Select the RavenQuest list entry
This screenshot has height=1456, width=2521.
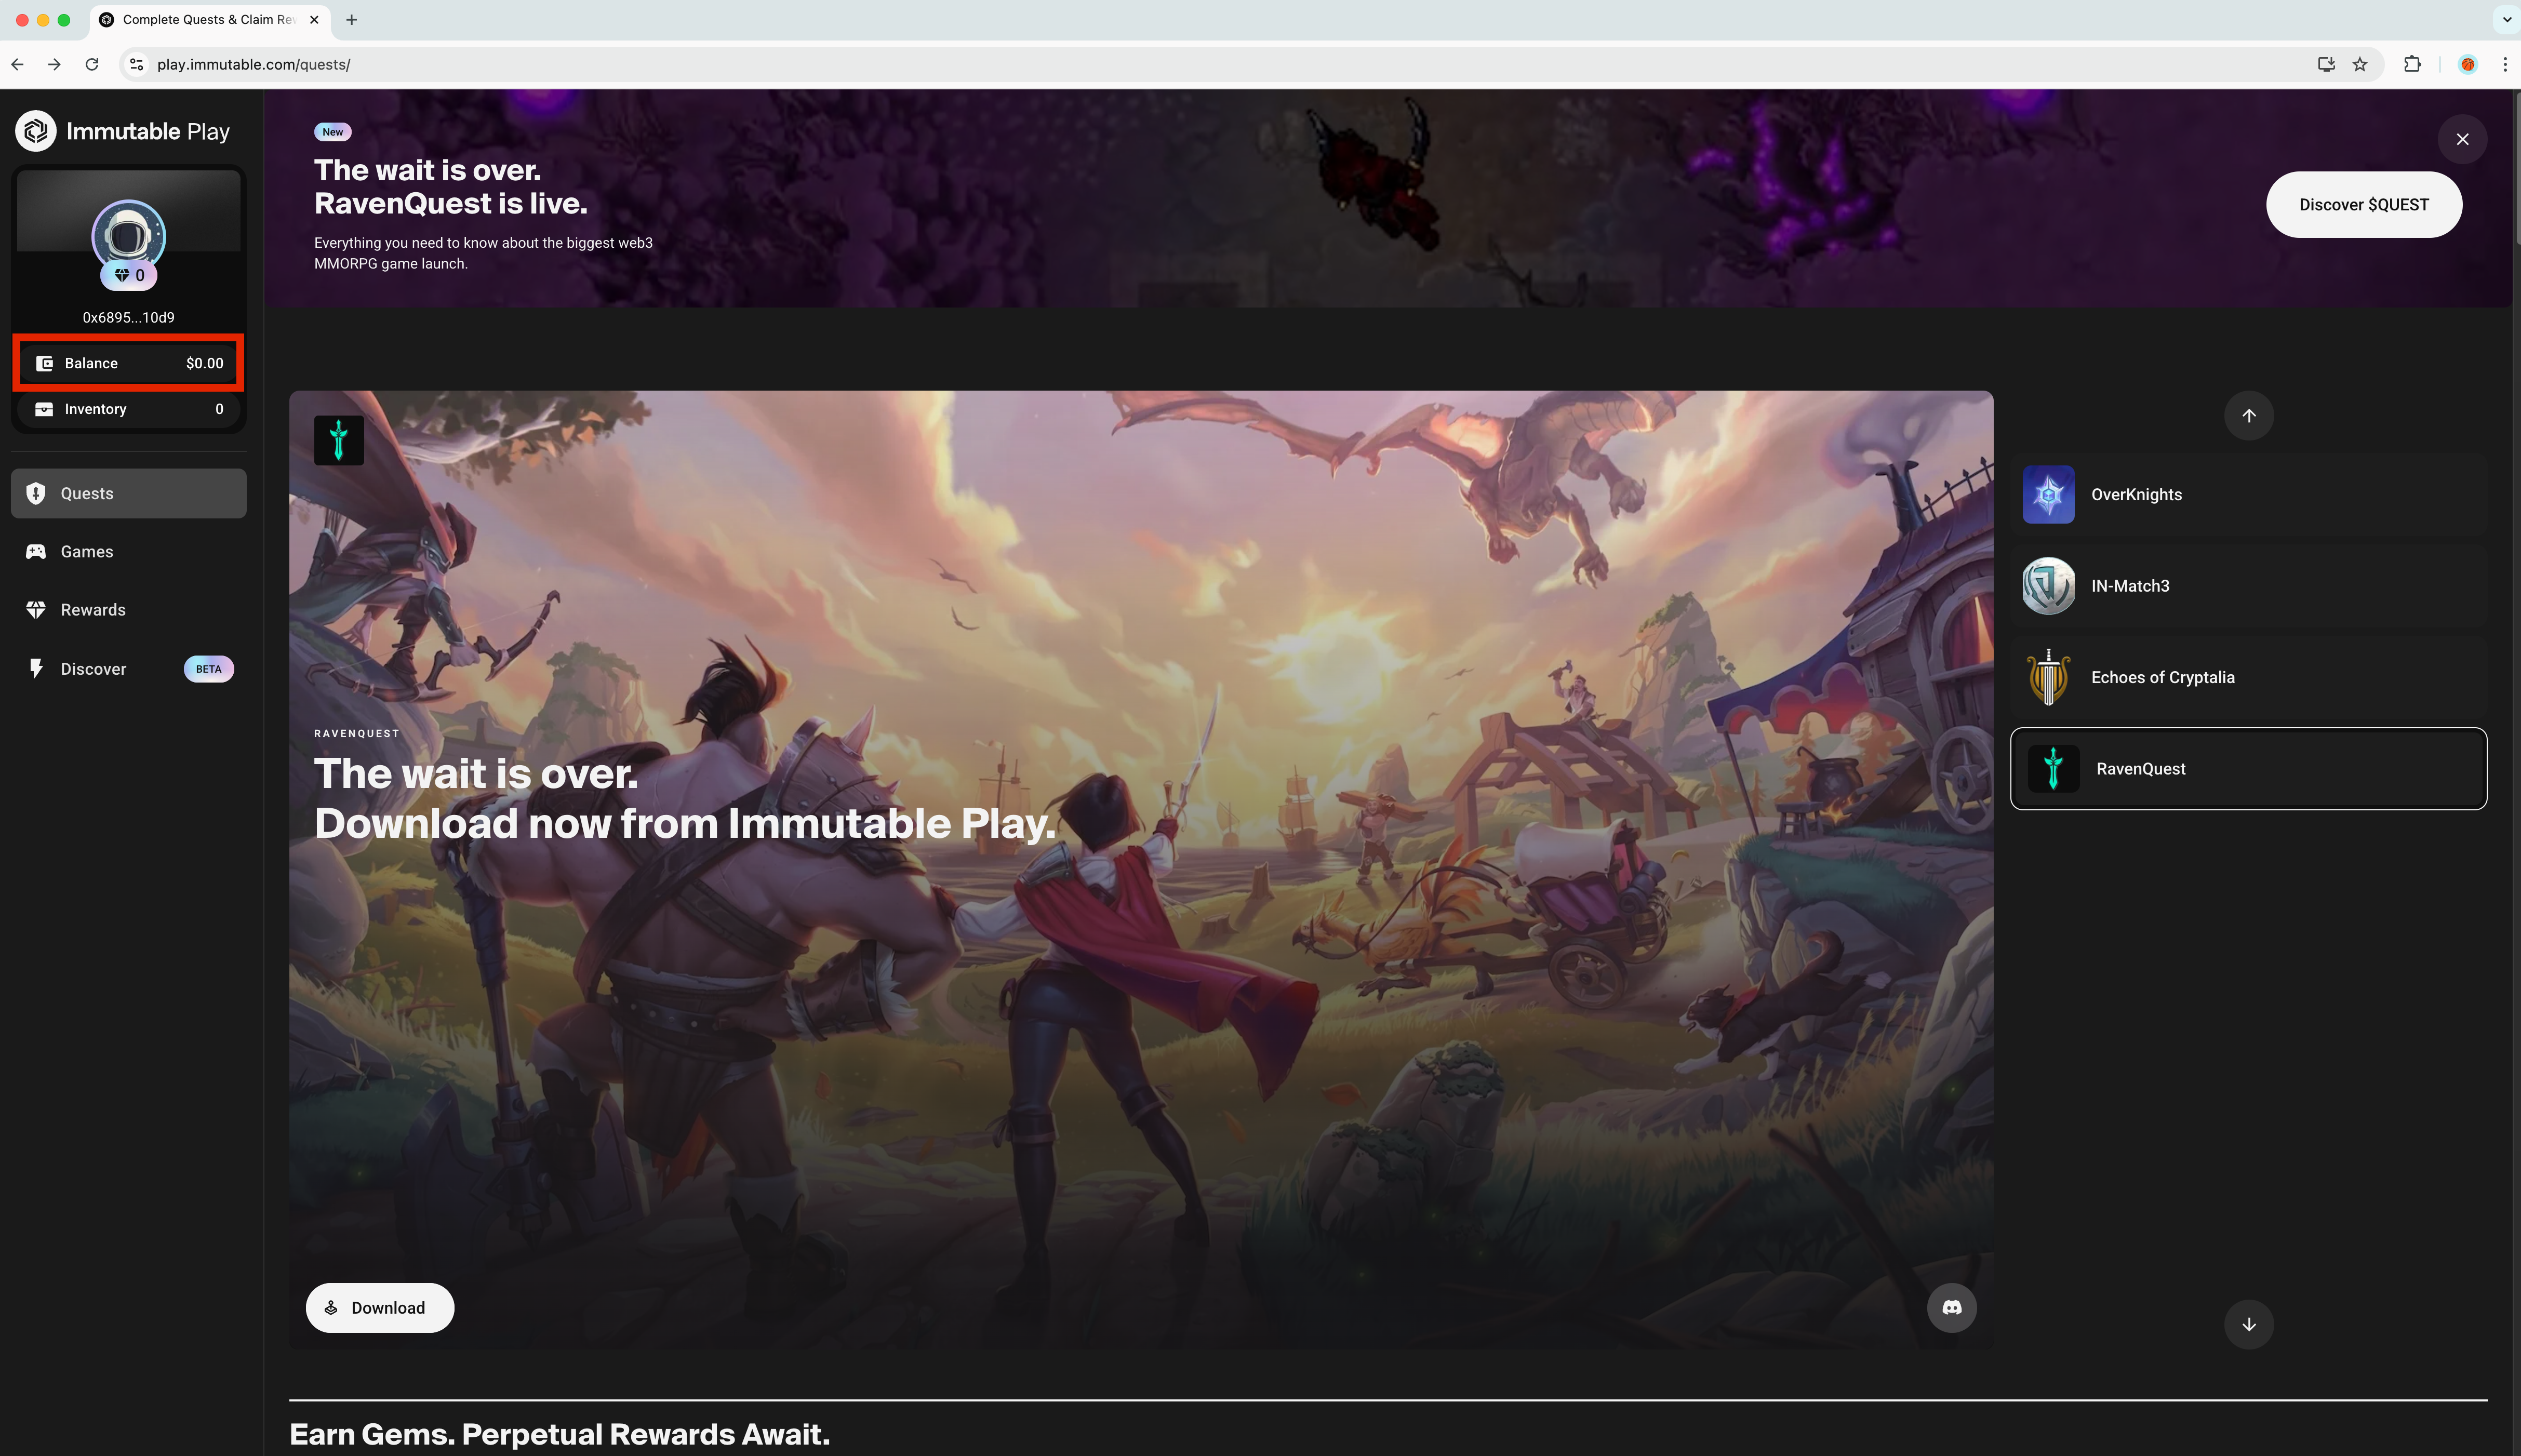click(2248, 768)
